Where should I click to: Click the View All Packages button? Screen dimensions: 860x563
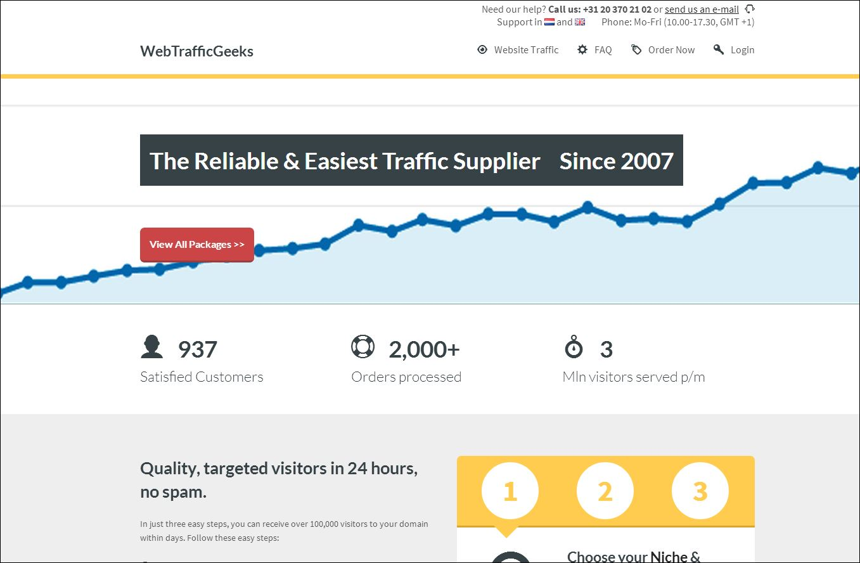(196, 245)
